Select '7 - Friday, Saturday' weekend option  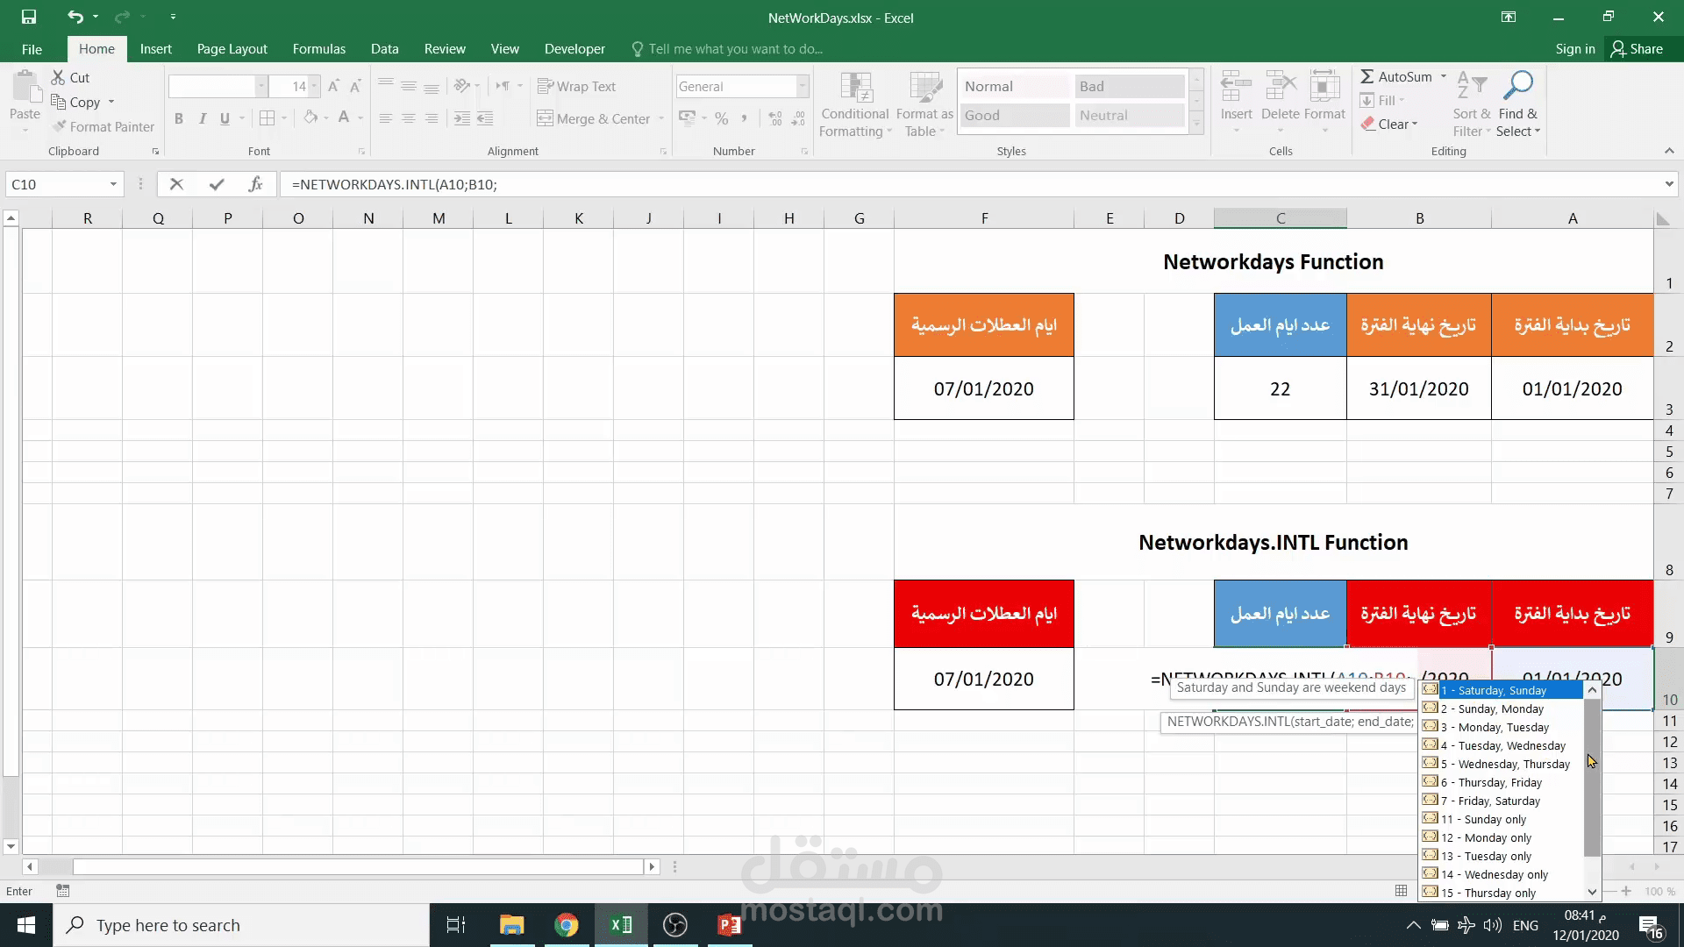click(x=1498, y=801)
